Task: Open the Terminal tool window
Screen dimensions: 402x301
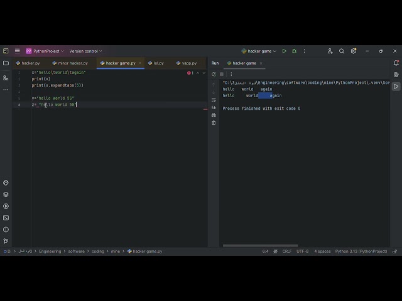Action: (6, 218)
